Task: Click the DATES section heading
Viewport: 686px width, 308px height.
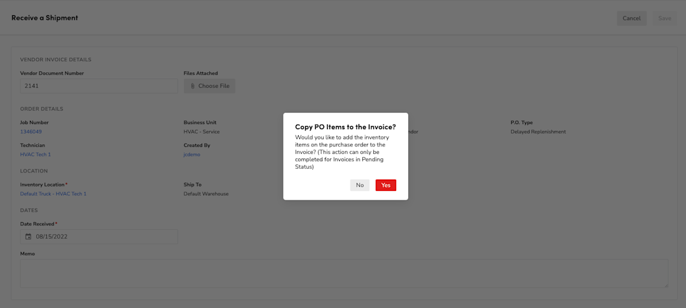Action: [x=29, y=210]
